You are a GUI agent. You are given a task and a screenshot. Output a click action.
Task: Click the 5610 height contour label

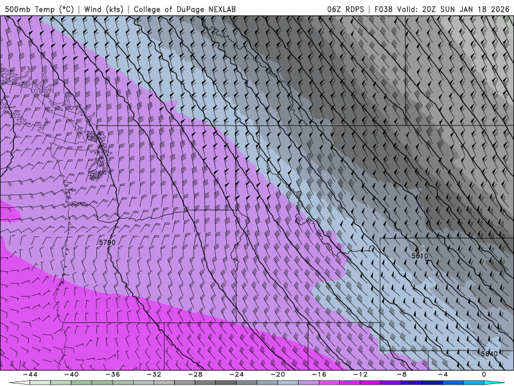pyautogui.click(x=420, y=255)
